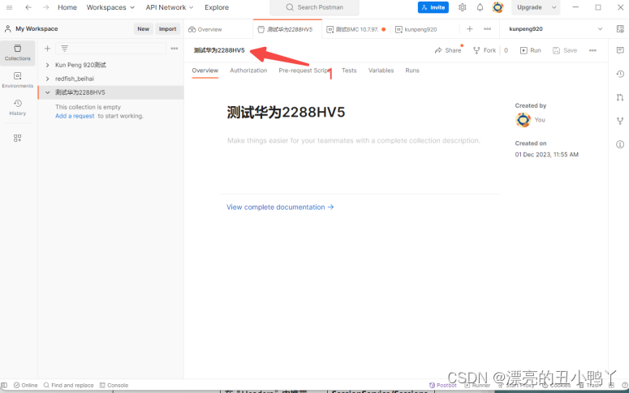This screenshot has width=629, height=393.
Task: Click collection description placeholder text
Action: coord(353,141)
